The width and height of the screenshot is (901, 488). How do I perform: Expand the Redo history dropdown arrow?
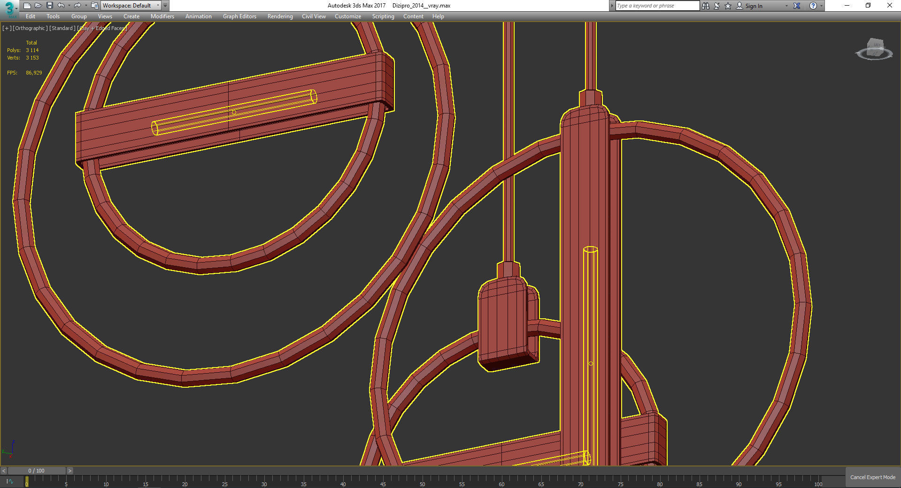point(85,6)
